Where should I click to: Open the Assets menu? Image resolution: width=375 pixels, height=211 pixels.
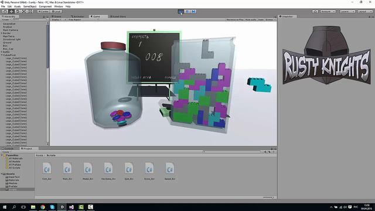coord(17,6)
